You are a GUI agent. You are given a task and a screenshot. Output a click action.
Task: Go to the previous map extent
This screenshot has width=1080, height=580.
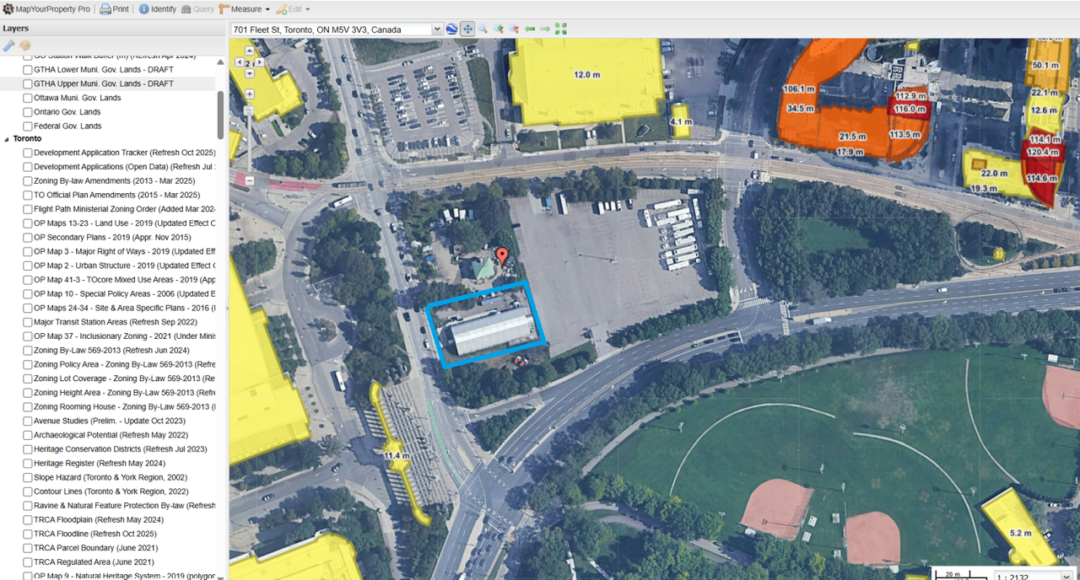tap(530, 29)
